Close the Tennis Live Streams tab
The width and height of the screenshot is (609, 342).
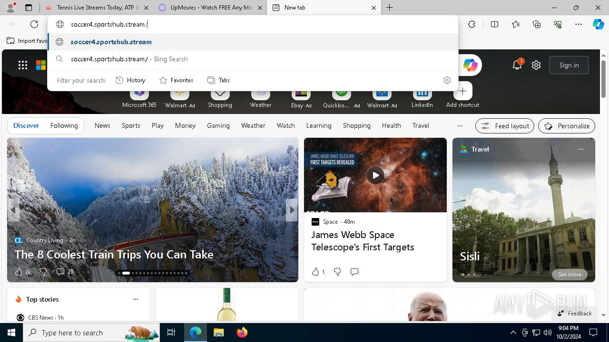pyautogui.click(x=146, y=8)
